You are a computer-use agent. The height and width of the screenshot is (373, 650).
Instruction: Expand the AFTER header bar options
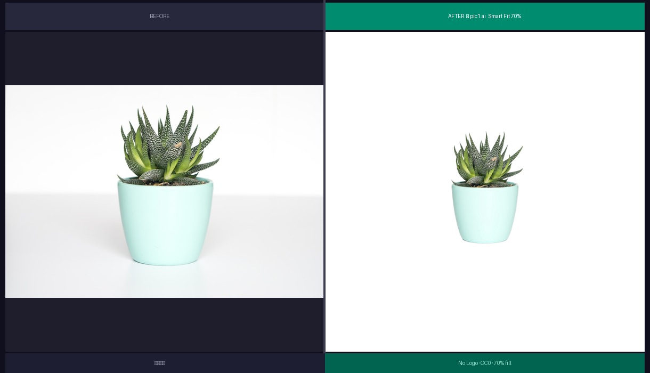[484, 16]
